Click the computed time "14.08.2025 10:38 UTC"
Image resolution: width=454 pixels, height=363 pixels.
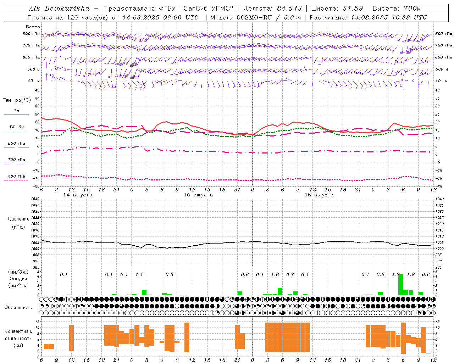389,17
